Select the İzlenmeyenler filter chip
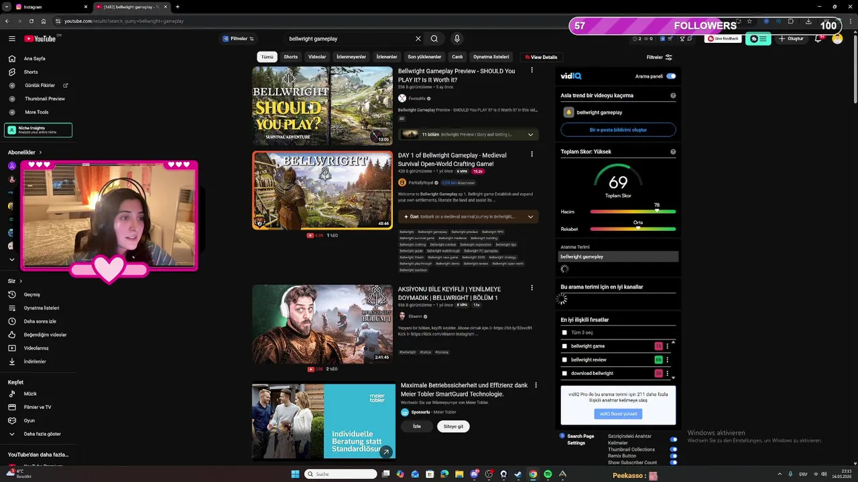 (x=351, y=57)
